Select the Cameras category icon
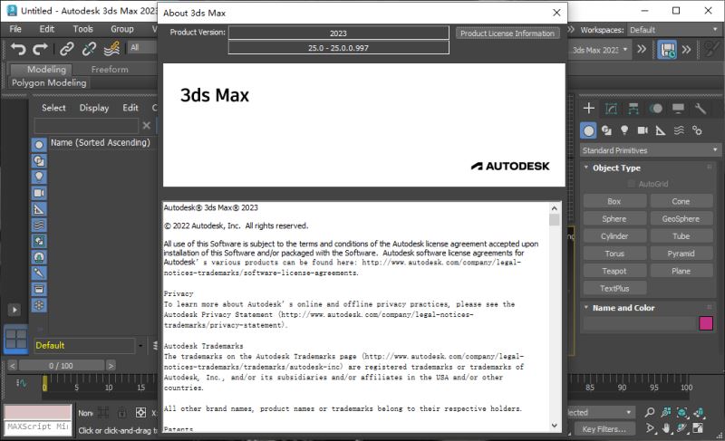Image resolution: width=725 pixels, height=441 pixels. pos(643,130)
